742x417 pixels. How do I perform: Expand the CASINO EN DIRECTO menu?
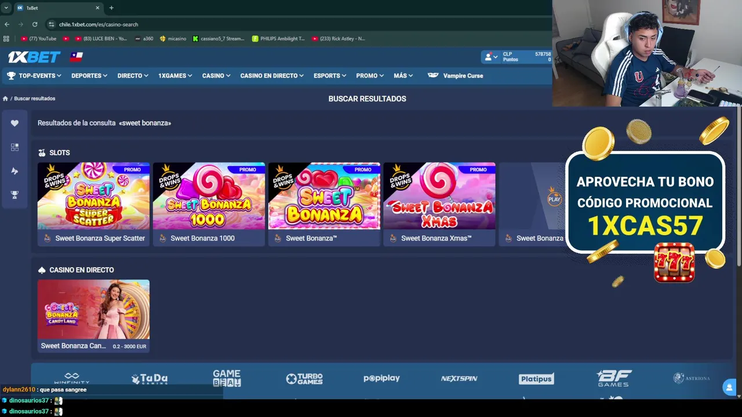[x=272, y=76]
